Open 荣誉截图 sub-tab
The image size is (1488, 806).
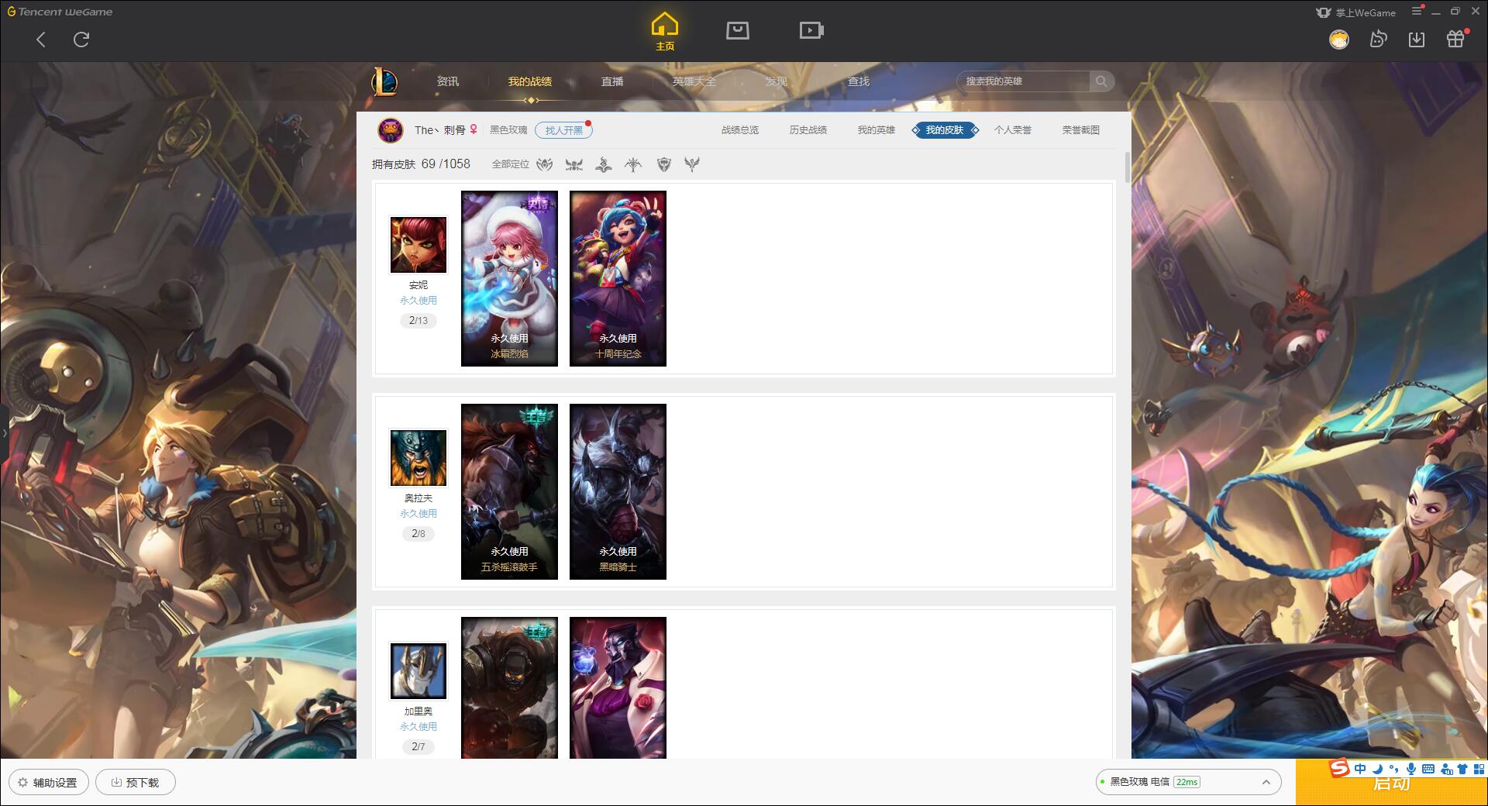[x=1081, y=130]
